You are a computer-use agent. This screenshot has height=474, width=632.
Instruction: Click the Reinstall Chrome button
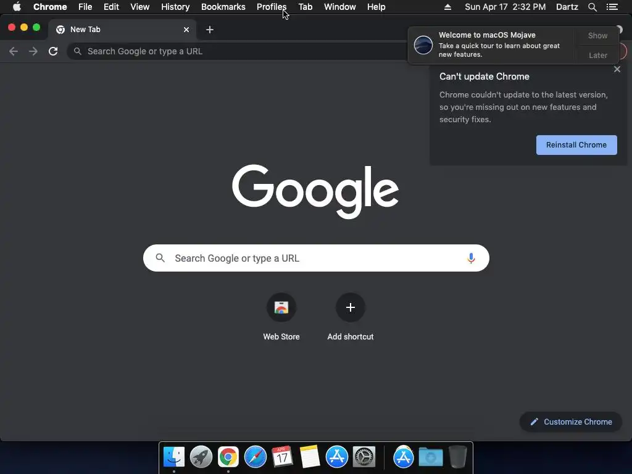576,144
